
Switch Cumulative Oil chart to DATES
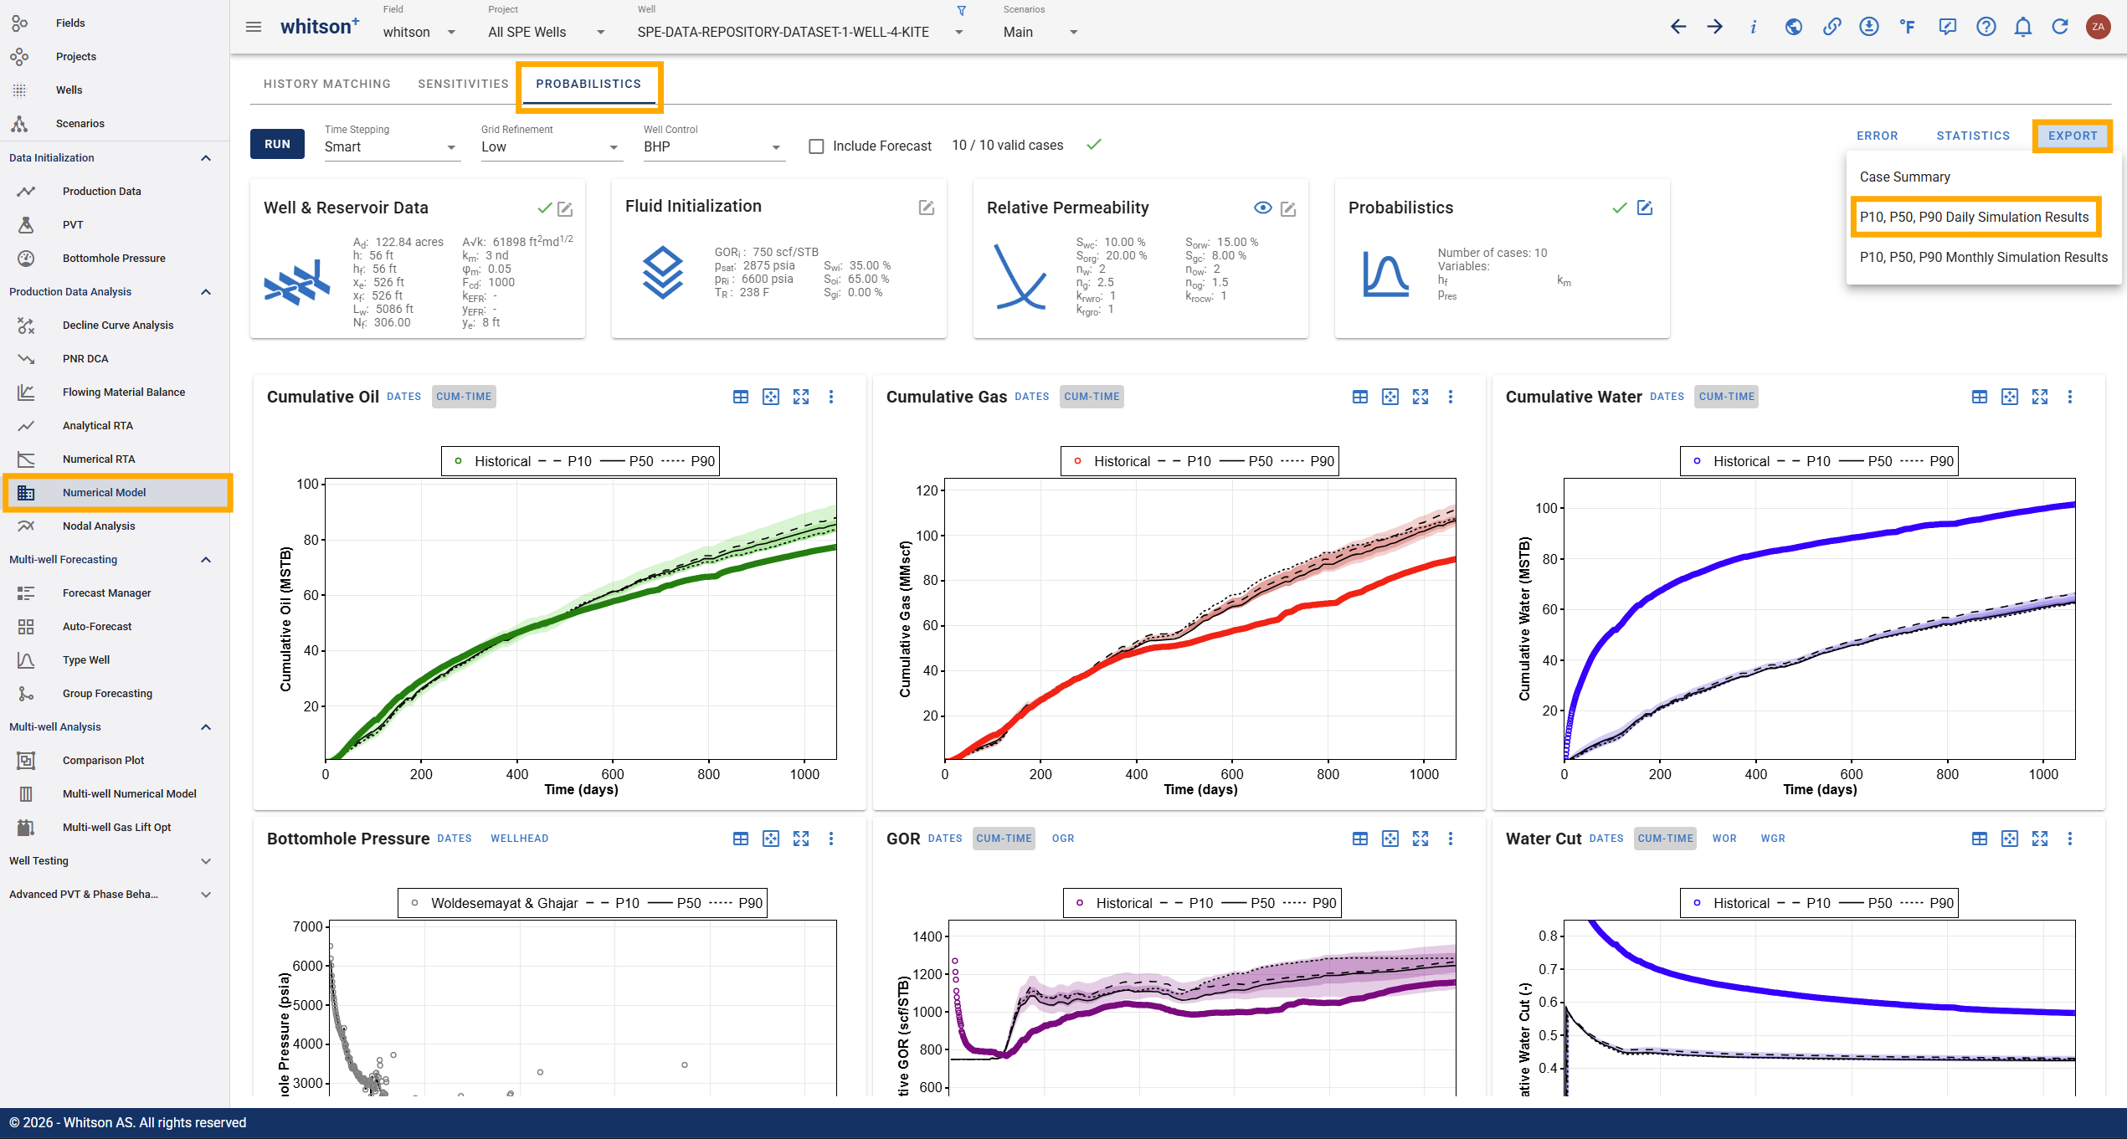point(404,397)
